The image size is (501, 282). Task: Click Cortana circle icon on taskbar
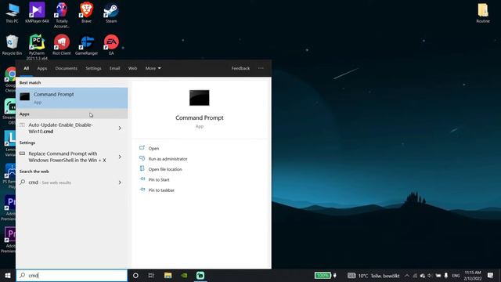pyautogui.click(x=135, y=275)
